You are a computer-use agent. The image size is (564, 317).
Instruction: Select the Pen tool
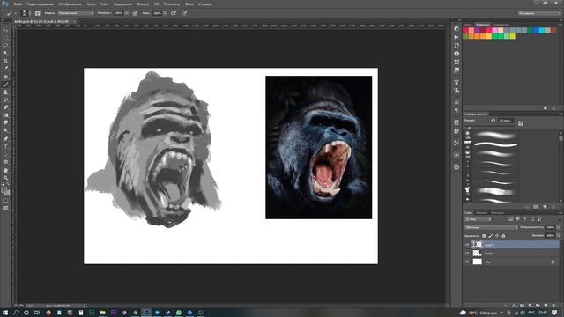(5, 139)
